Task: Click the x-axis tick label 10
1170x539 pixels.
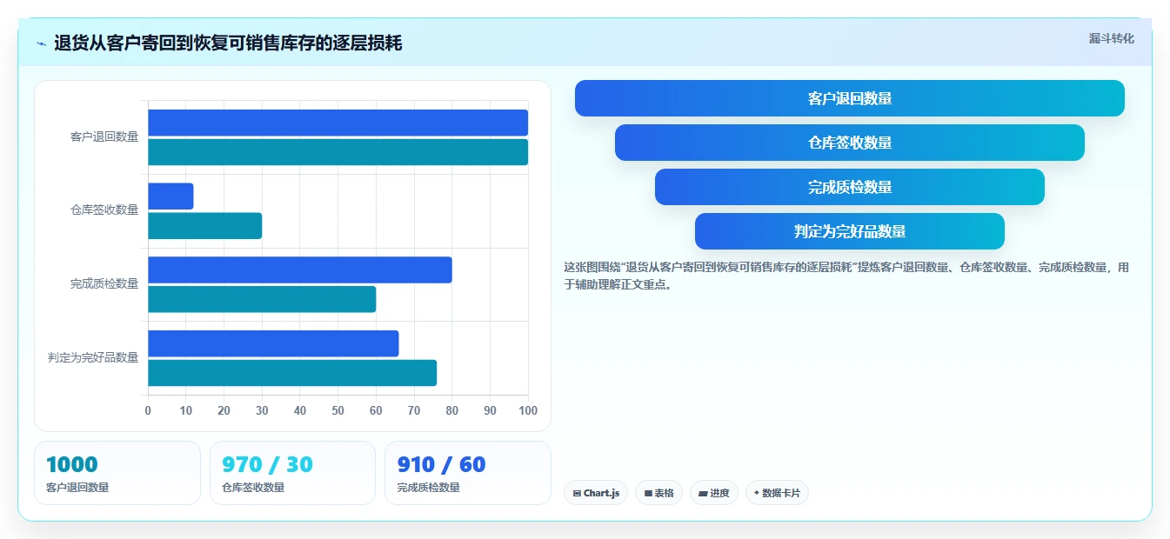Action: (x=186, y=410)
